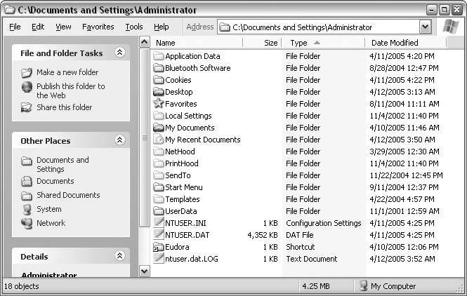This screenshot has height=296, width=467.
Task: Open the Address bar dropdown arrow
Action: click(425, 27)
